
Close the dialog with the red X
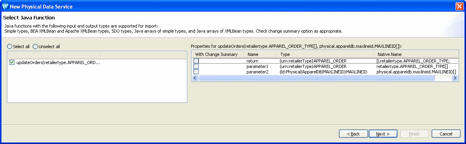coord(459,6)
